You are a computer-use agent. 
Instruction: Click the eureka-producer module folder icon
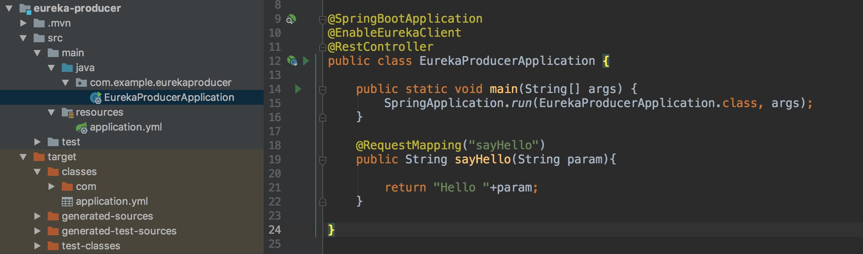[25, 8]
